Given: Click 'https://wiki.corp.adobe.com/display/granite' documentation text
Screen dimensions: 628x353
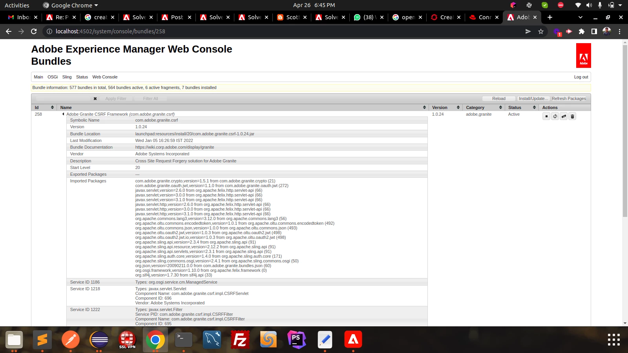Looking at the screenshot, I should point(175,147).
